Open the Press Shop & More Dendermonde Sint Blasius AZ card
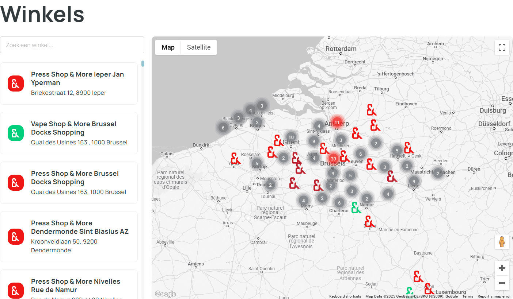 (x=69, y=237)
